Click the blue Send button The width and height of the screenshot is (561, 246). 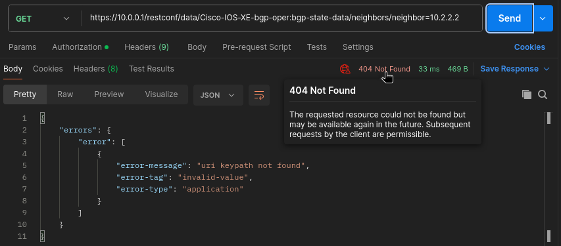click(x=510, y=18)
